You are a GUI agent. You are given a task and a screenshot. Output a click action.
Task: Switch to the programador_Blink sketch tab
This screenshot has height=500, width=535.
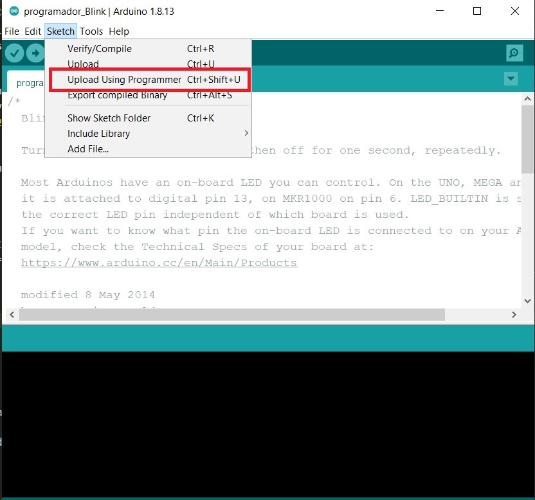26,82
